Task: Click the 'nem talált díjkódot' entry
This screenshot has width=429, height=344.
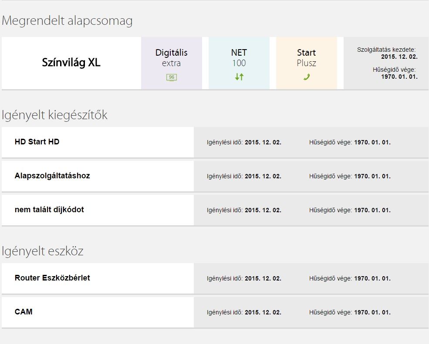Action: tap(49, 210)
